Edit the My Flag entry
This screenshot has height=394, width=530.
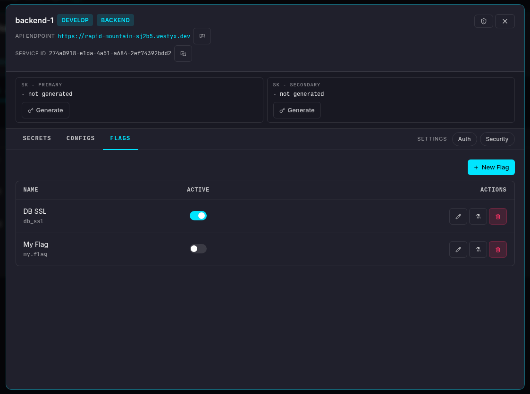458,250
